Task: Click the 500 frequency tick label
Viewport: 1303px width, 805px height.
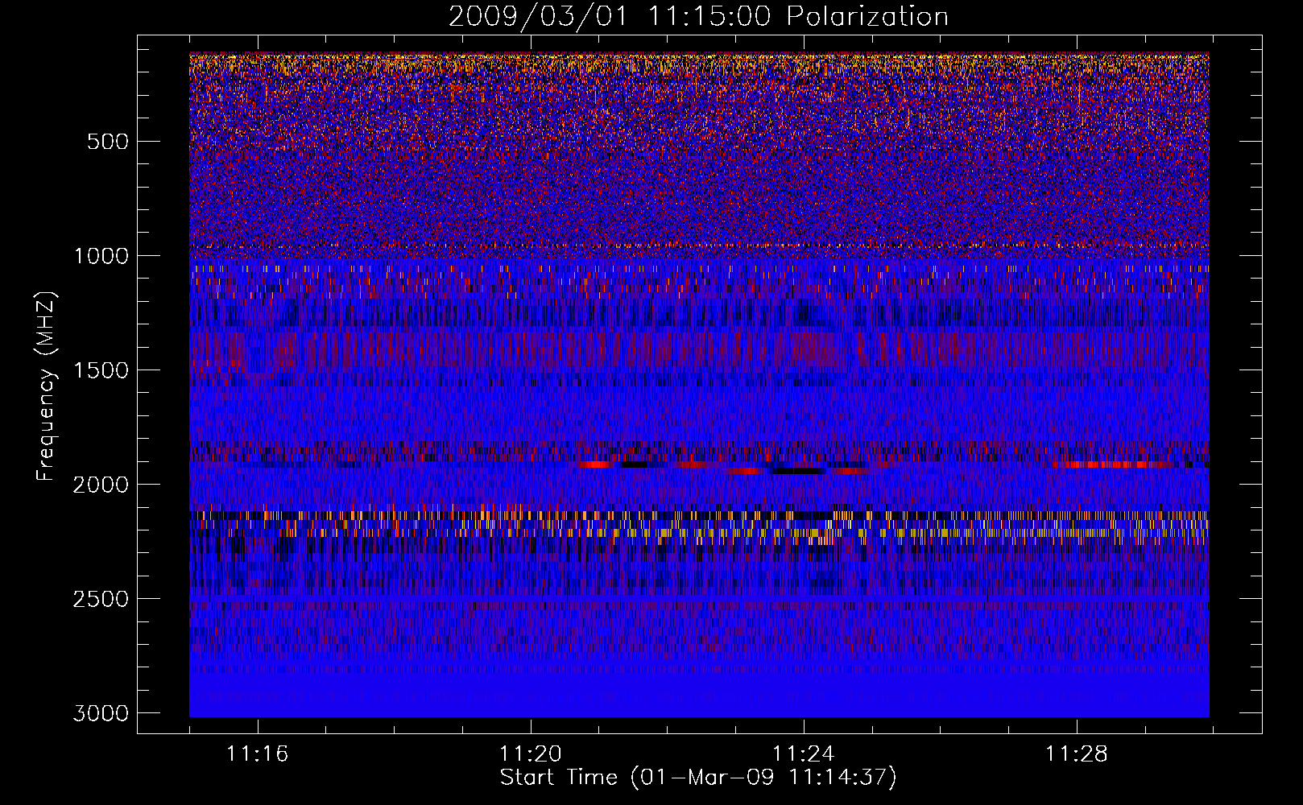Action: [107, 142]
